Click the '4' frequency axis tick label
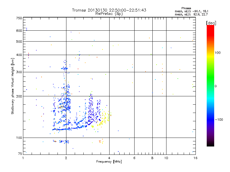The height and width of the screenshot is (172, 230). (109, 158)
